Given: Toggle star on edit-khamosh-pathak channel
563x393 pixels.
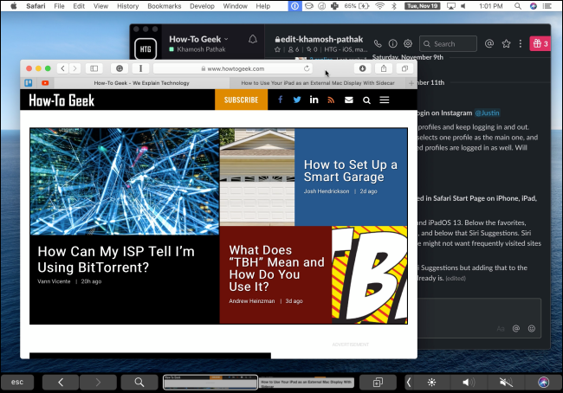Looking at the screenshot, I should (x=277, y=49).
